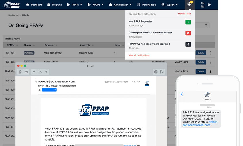The width and height of the screenshot is (243, 146).
Task: Expand the Support dropdown menu
Action: tap(169, 5)
